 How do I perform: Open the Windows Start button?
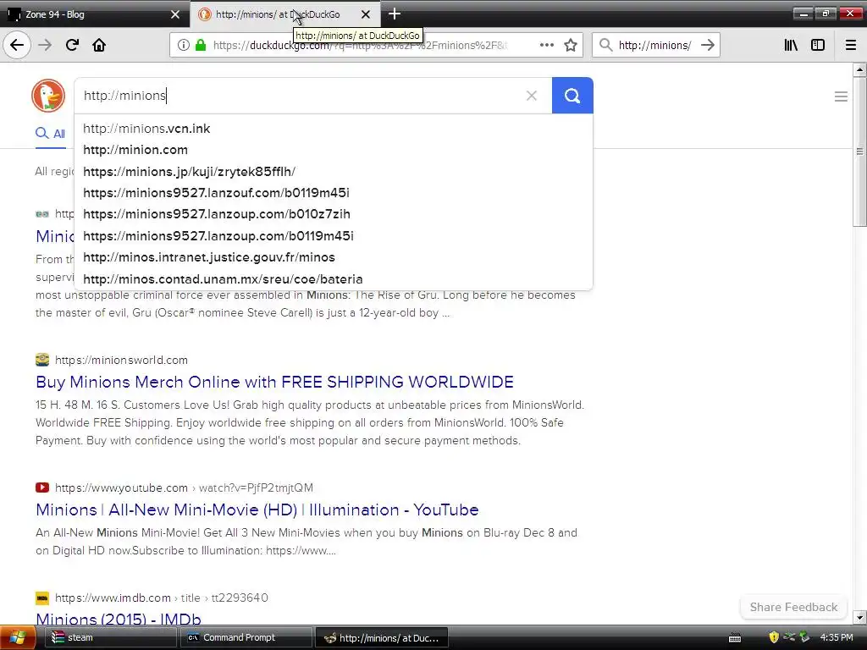18,638
